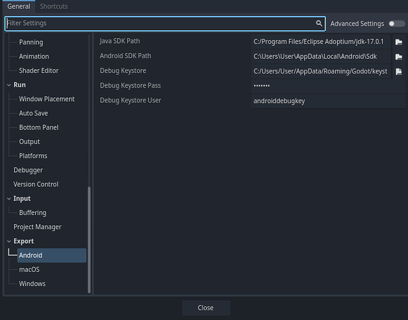Select macOS under Export
Image resolution: width=408 pixels, height=320 pixels.
point(29,269)
